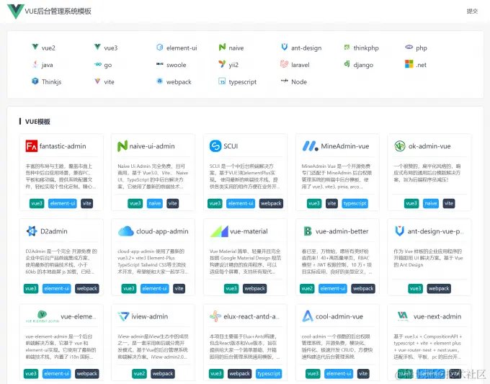This screenshot has width=490, height=384.
Task: Select the typescript category icon
Action: coord(222,81)
